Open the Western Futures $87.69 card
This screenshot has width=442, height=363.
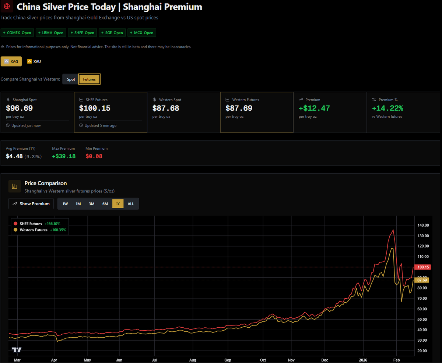[257, 112]
